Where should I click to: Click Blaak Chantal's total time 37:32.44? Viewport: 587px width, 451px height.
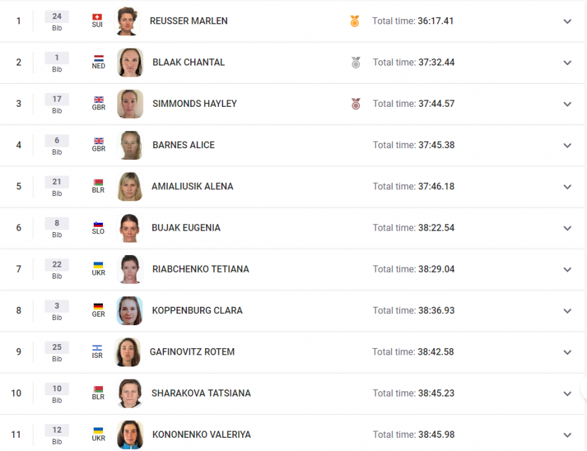437,62
